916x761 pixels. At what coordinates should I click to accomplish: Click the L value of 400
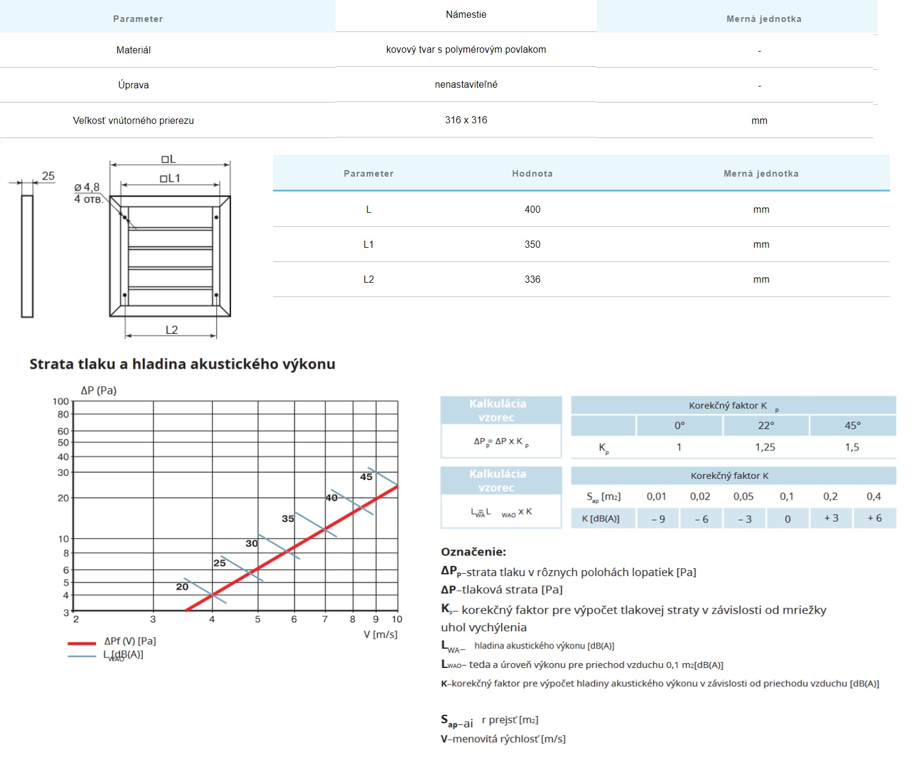532,210
